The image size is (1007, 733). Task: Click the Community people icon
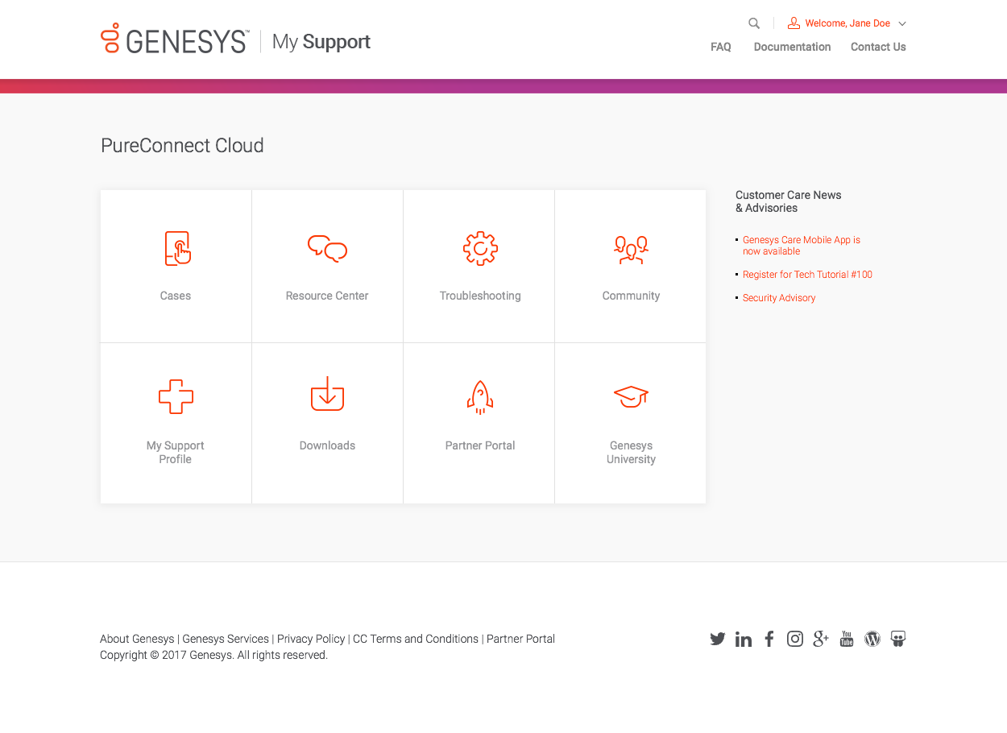point(631,250)
